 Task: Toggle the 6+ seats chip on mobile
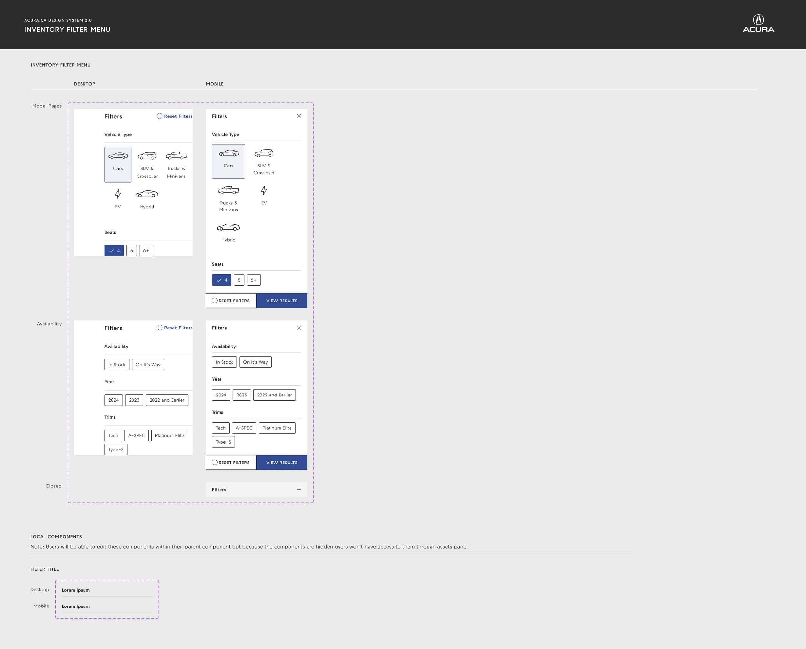(254, 280)
